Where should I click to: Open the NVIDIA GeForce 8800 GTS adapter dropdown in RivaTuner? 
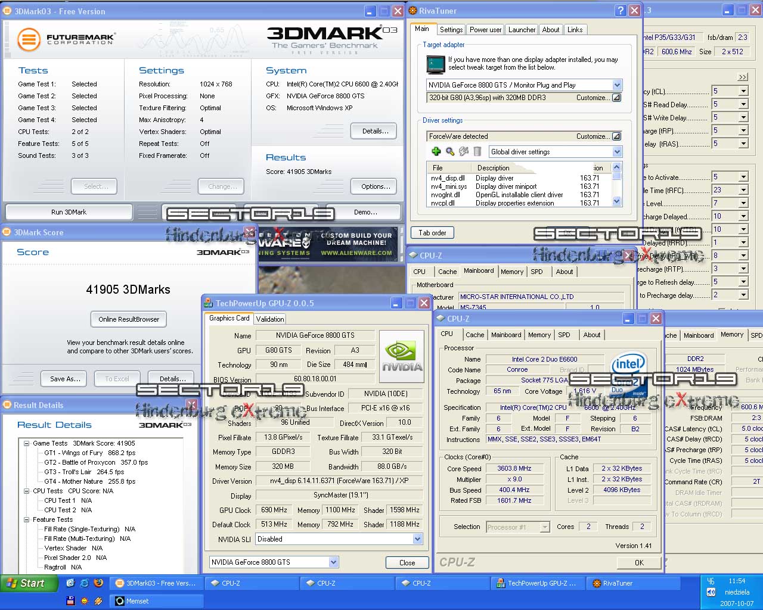tap(617, 85)
